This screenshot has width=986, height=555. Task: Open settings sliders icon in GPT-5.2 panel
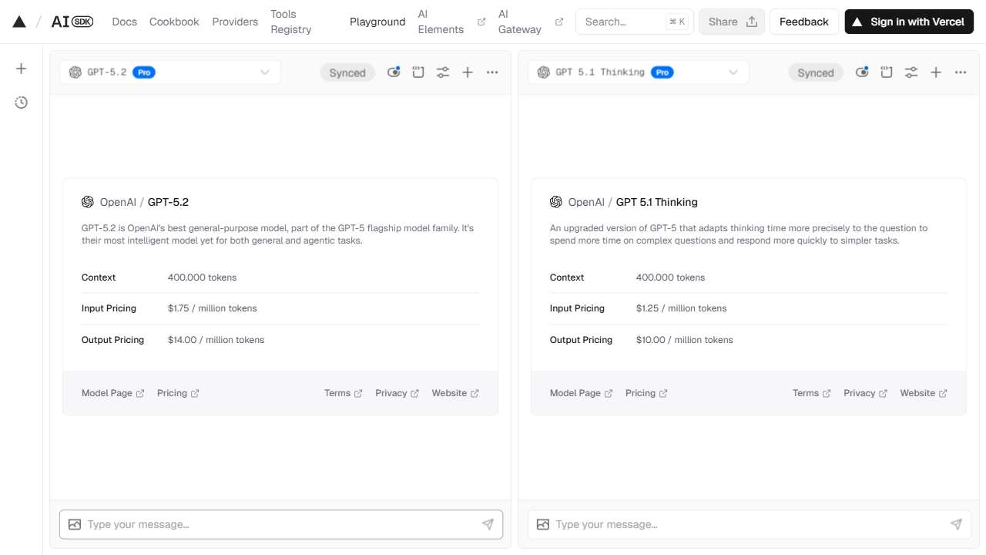443,72
